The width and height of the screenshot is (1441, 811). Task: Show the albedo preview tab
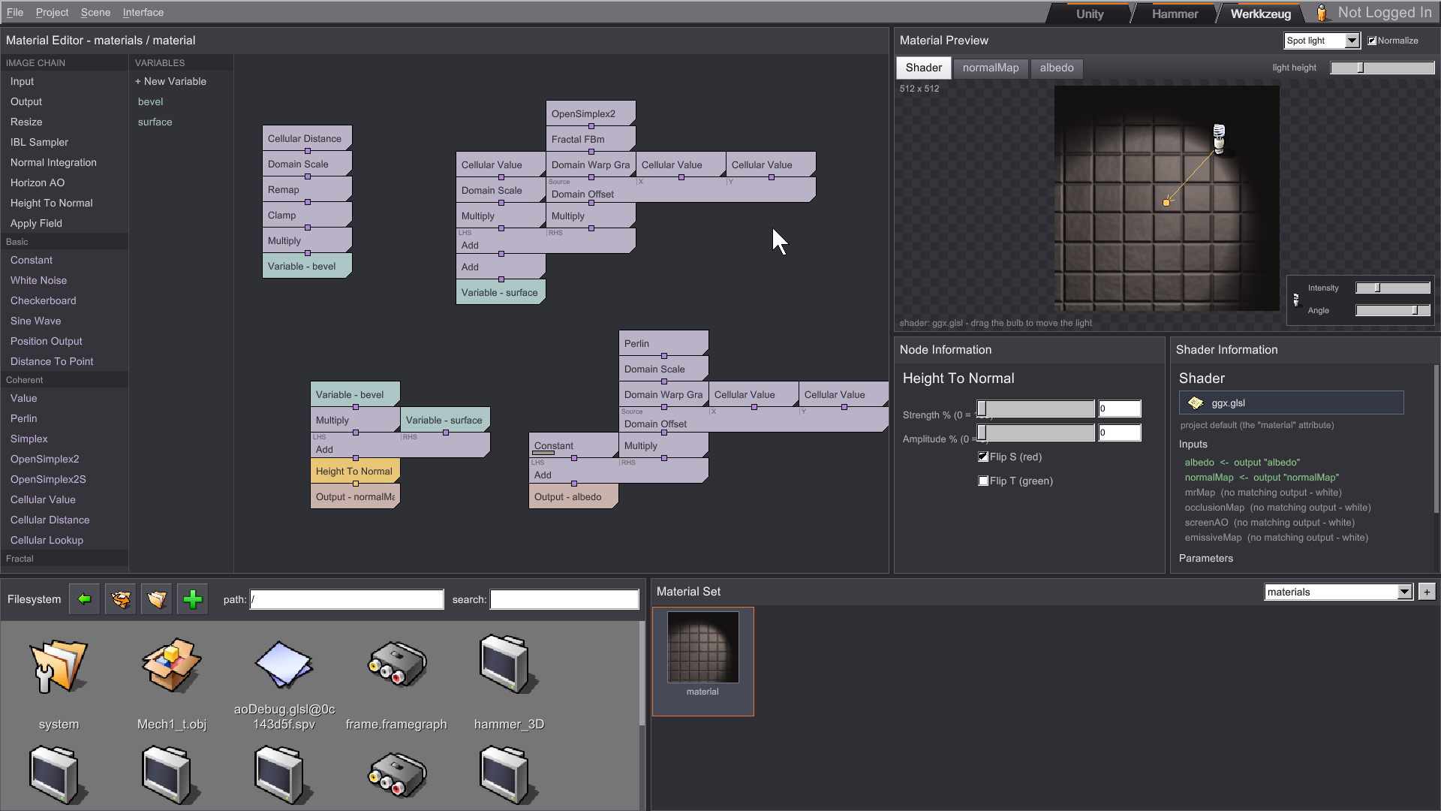[x=1057, y=68]
